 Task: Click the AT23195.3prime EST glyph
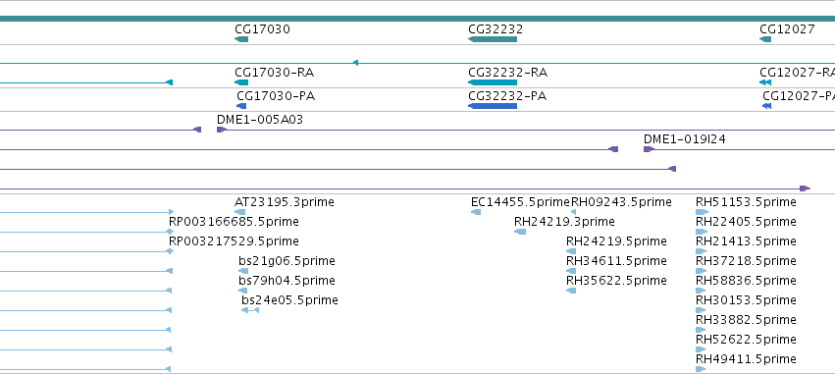click(240, 211)
